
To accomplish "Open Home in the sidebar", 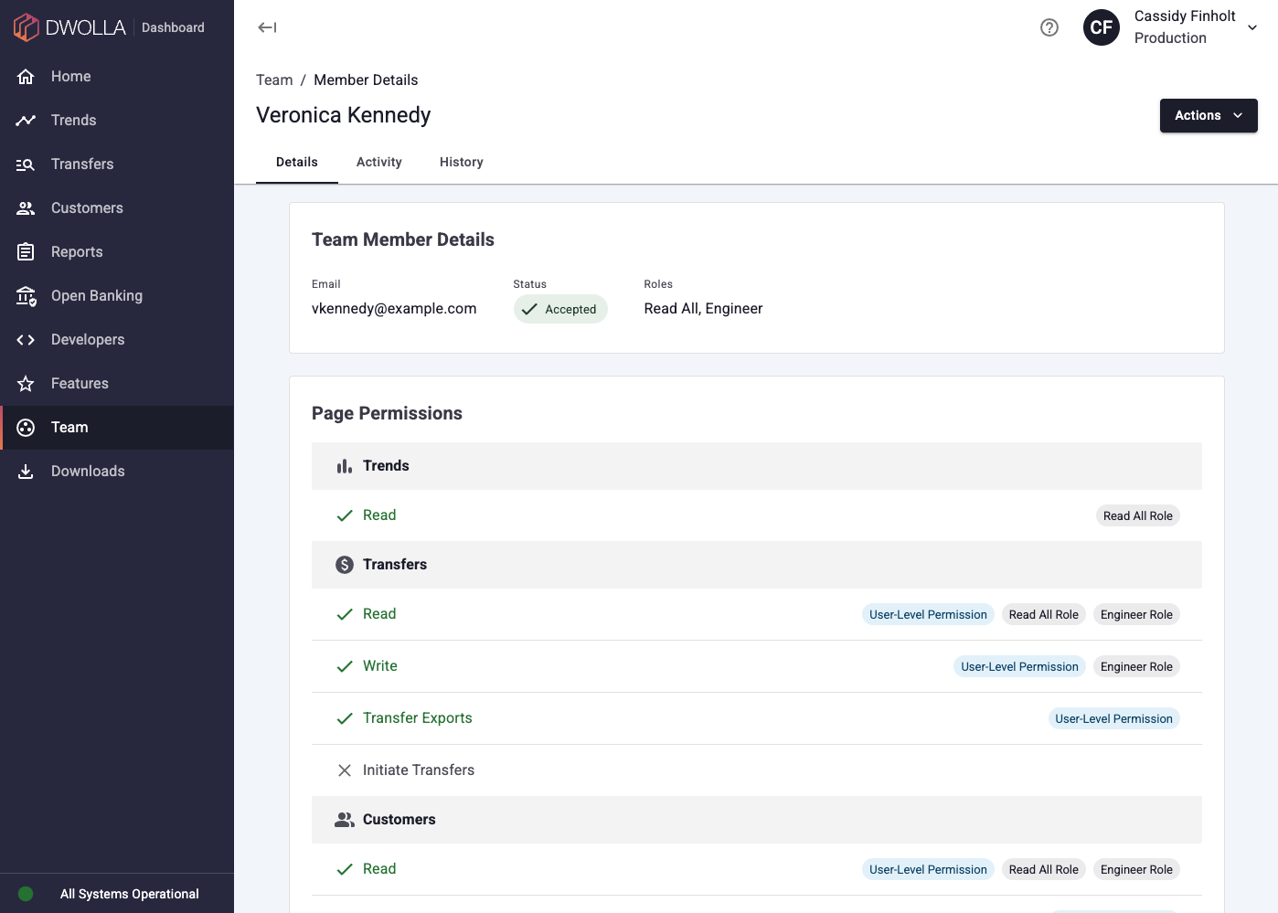I will (x=117, y=77).
